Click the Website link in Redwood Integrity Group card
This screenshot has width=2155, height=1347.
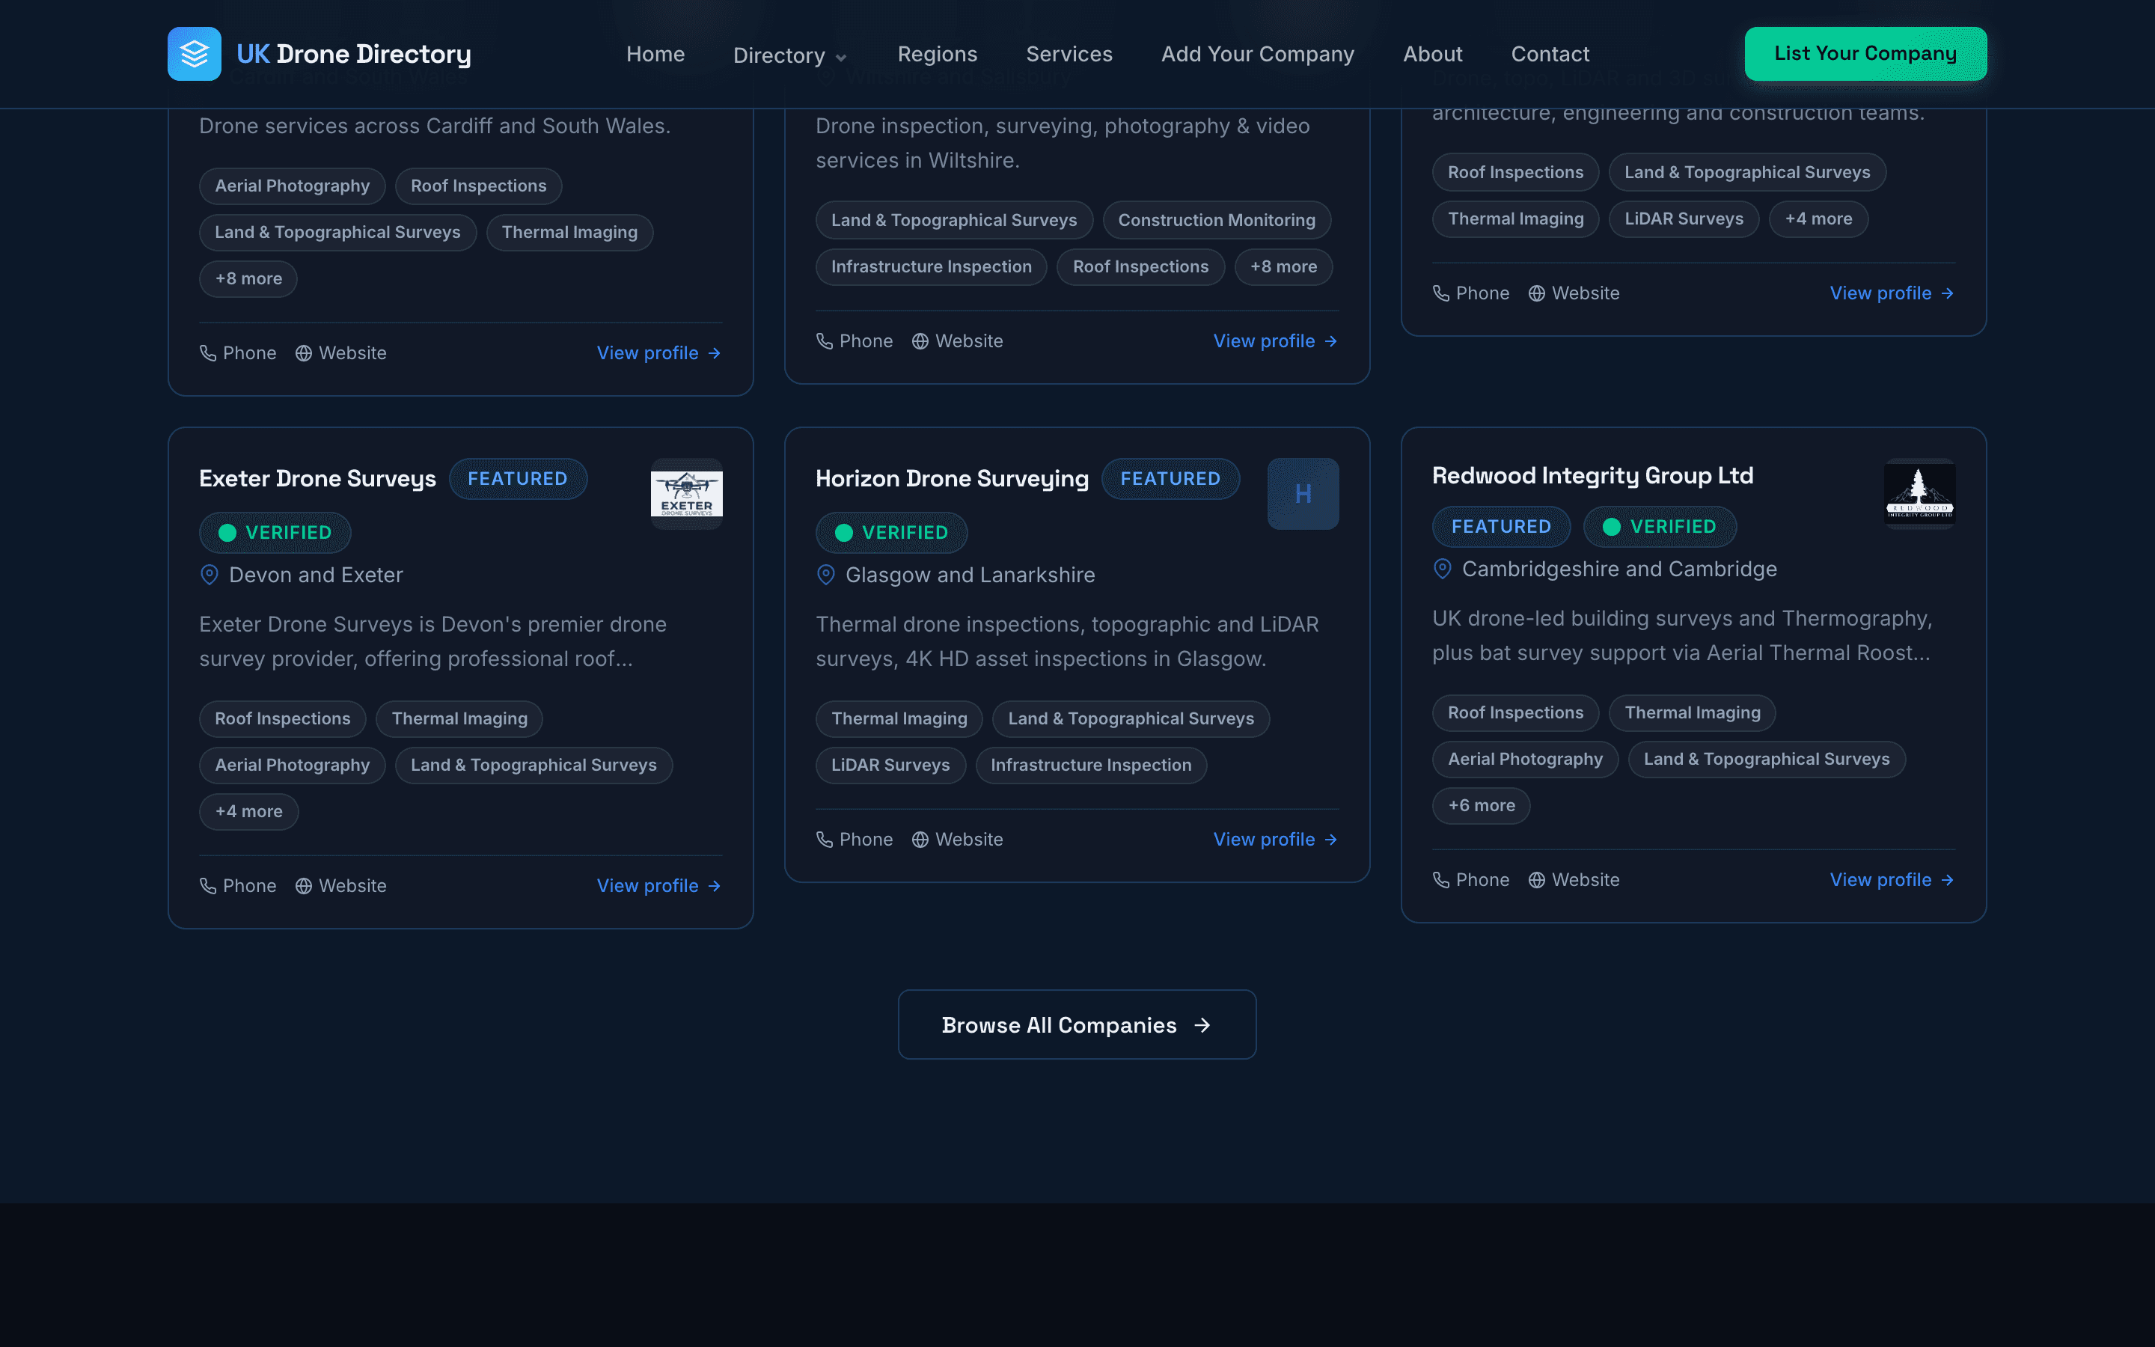(1574, 879)
